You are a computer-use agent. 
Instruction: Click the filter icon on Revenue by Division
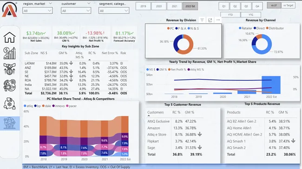(202, 20)
